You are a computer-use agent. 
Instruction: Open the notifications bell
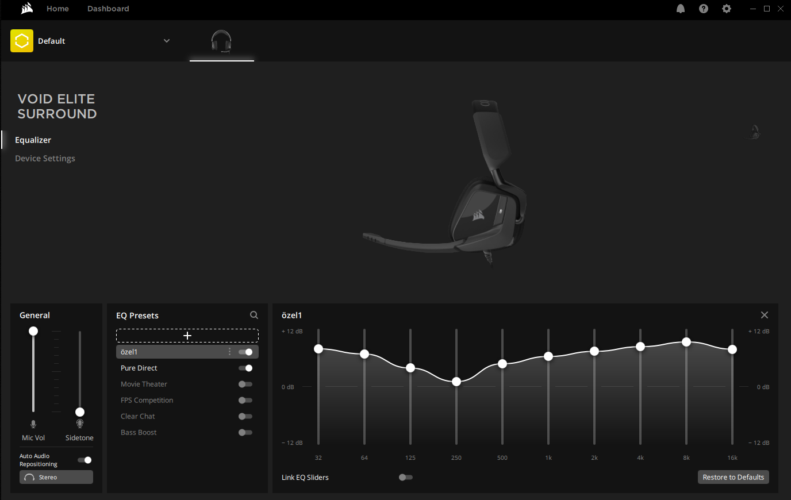tap(681, 9)
